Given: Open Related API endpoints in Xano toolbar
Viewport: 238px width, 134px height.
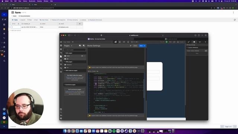Looking at the screenshot, I should [x=58, y=20].
